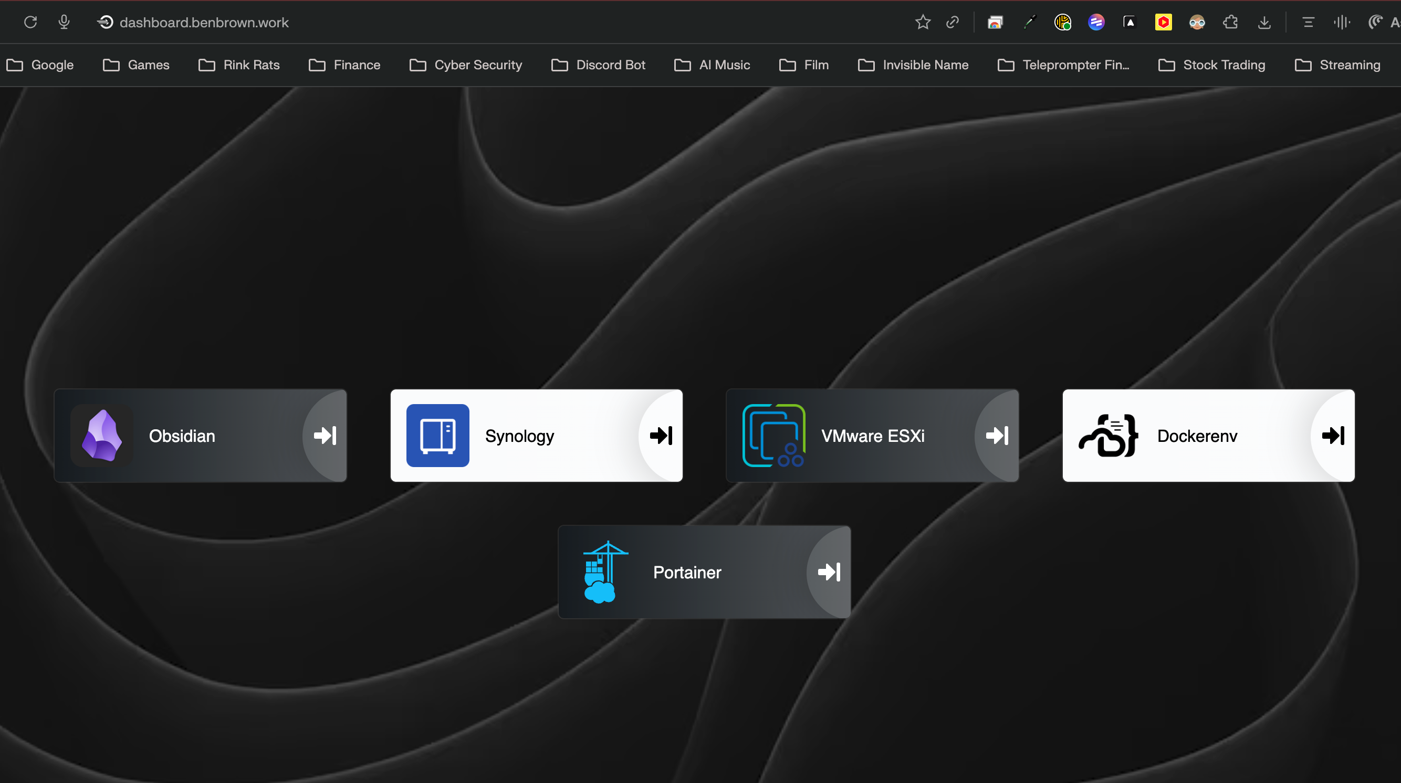
Task: Open the Discord Bot bookmarks menu
Action: (x=598, y=65)
